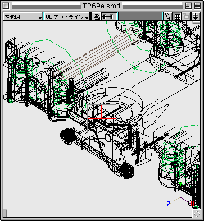The image size is (204, 221).
Task: Click the window resize grip in the corner
Action: coord(196,213)
